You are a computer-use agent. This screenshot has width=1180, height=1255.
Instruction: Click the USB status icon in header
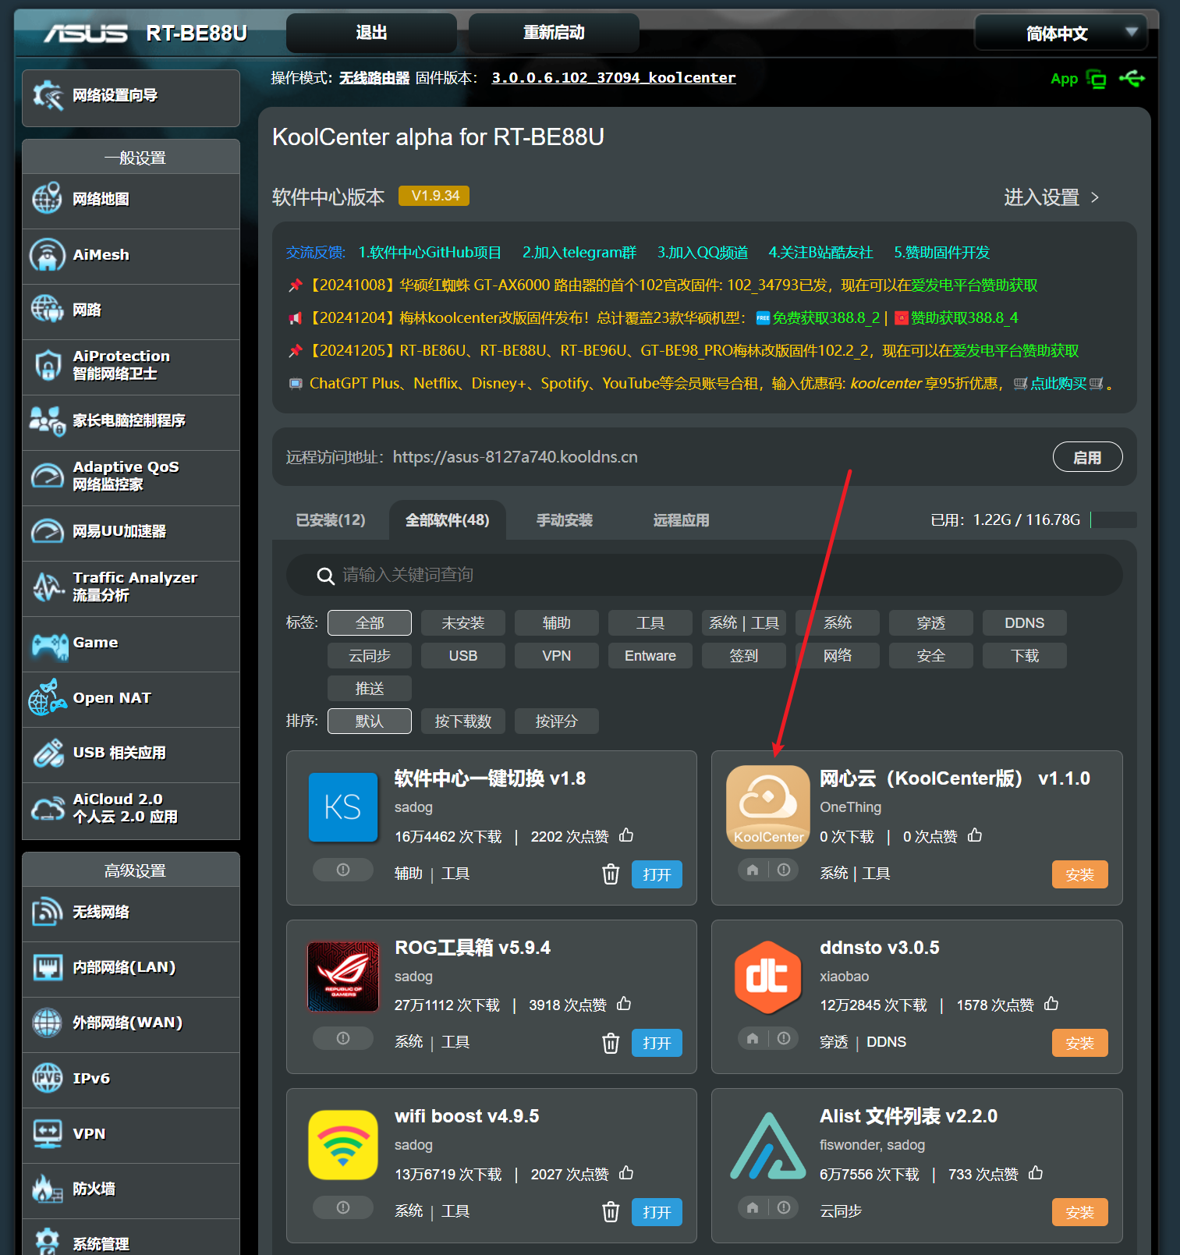point(1132,78)
